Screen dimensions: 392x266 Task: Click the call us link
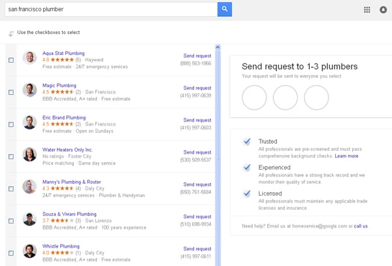[361, 226]
